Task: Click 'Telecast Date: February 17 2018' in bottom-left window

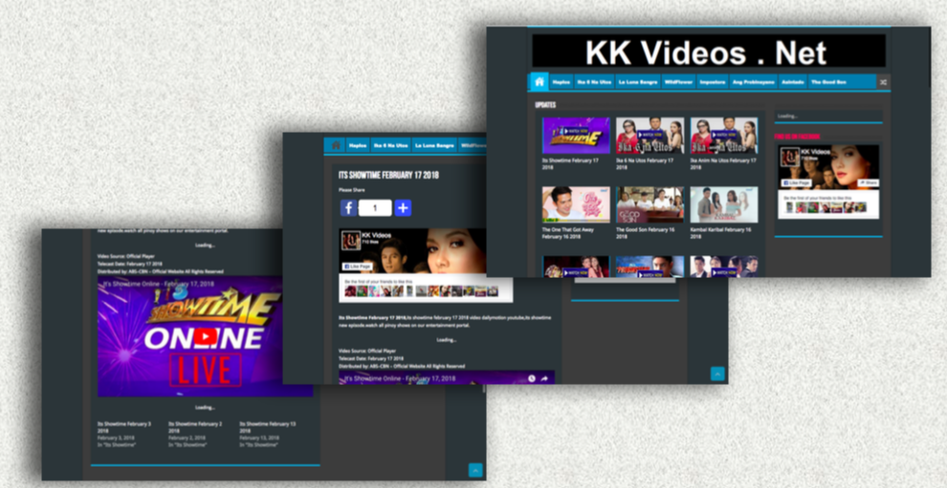Action: click(129, 265)
